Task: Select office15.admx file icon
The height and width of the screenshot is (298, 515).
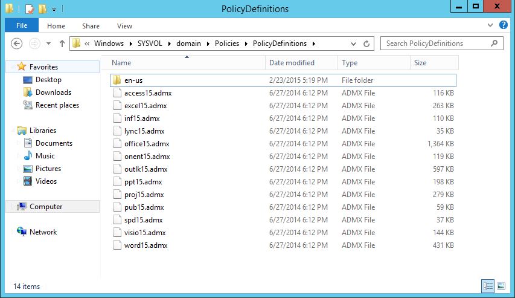Action: pyautogui.click(x=117, y=144)
